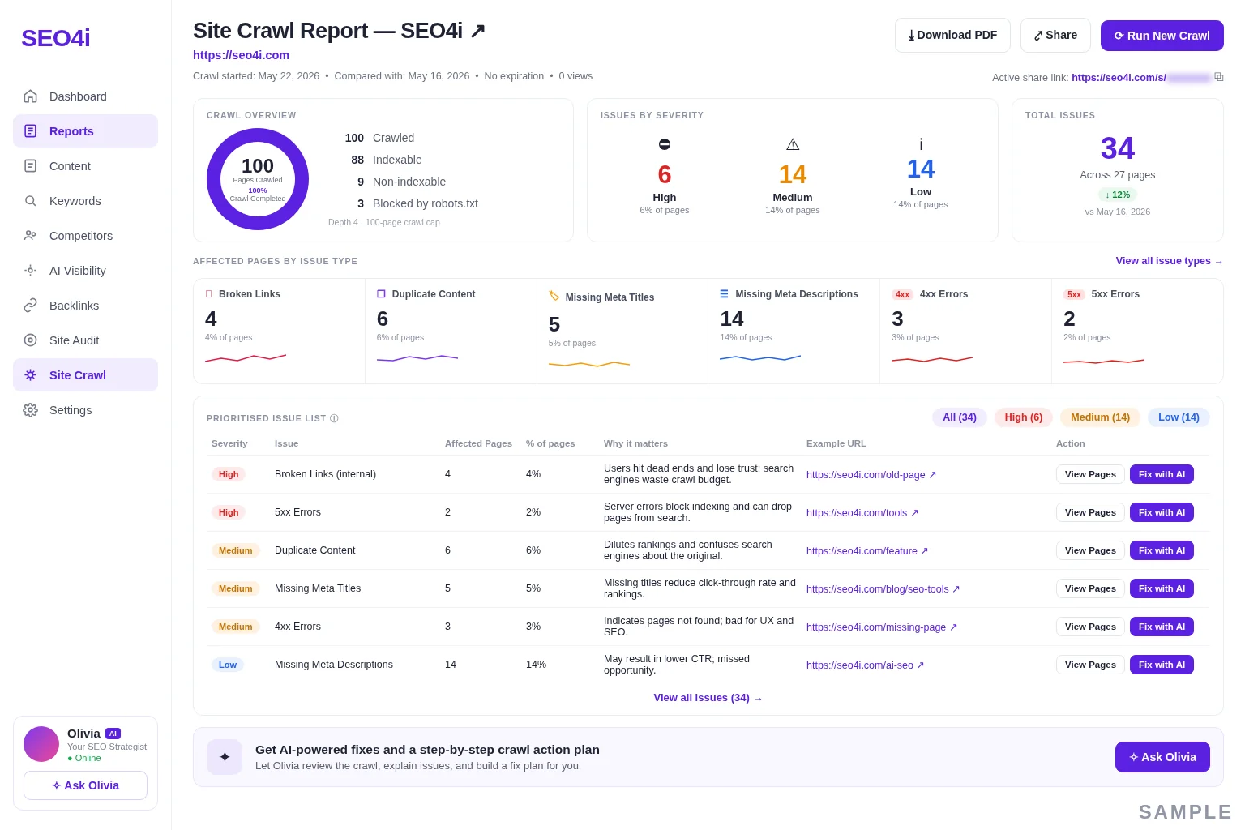This screenshot has height=830, width=1245.
Task: Click the Missing Meta Descriptions sparkline
Action: click(760, 357)
